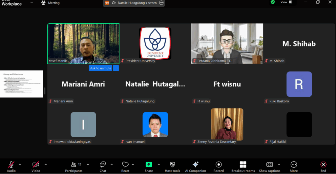Open screen share options ellipsis beside Natalie Hutagalung's screen
The width and height of the screenshot is (336, 174).
161,3
